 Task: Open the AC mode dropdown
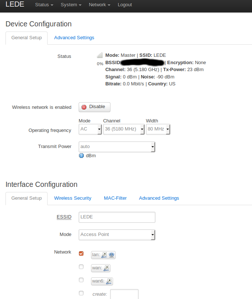[90, 129]
